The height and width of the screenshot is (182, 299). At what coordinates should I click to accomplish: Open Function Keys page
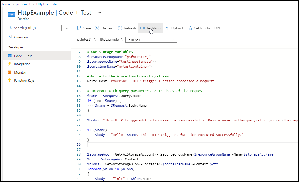24,81
